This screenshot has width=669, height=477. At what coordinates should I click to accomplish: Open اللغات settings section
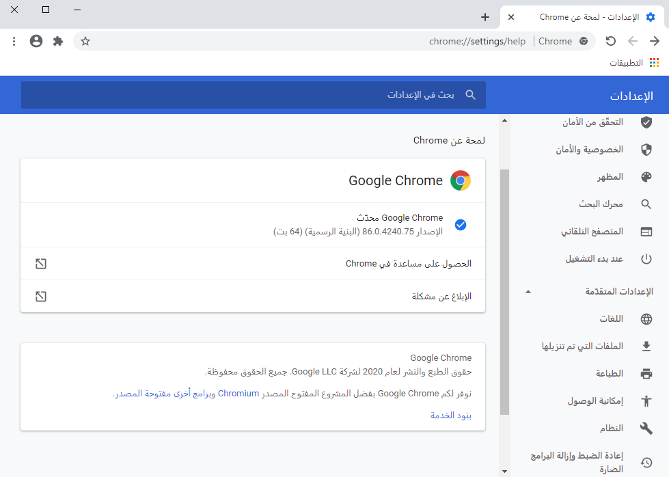[x=612, y=319]
